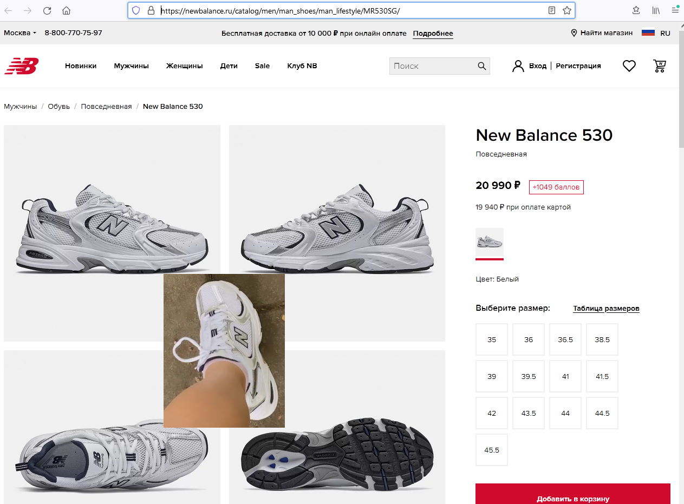
Task: Select size 39
Action: tap(492, 376)
